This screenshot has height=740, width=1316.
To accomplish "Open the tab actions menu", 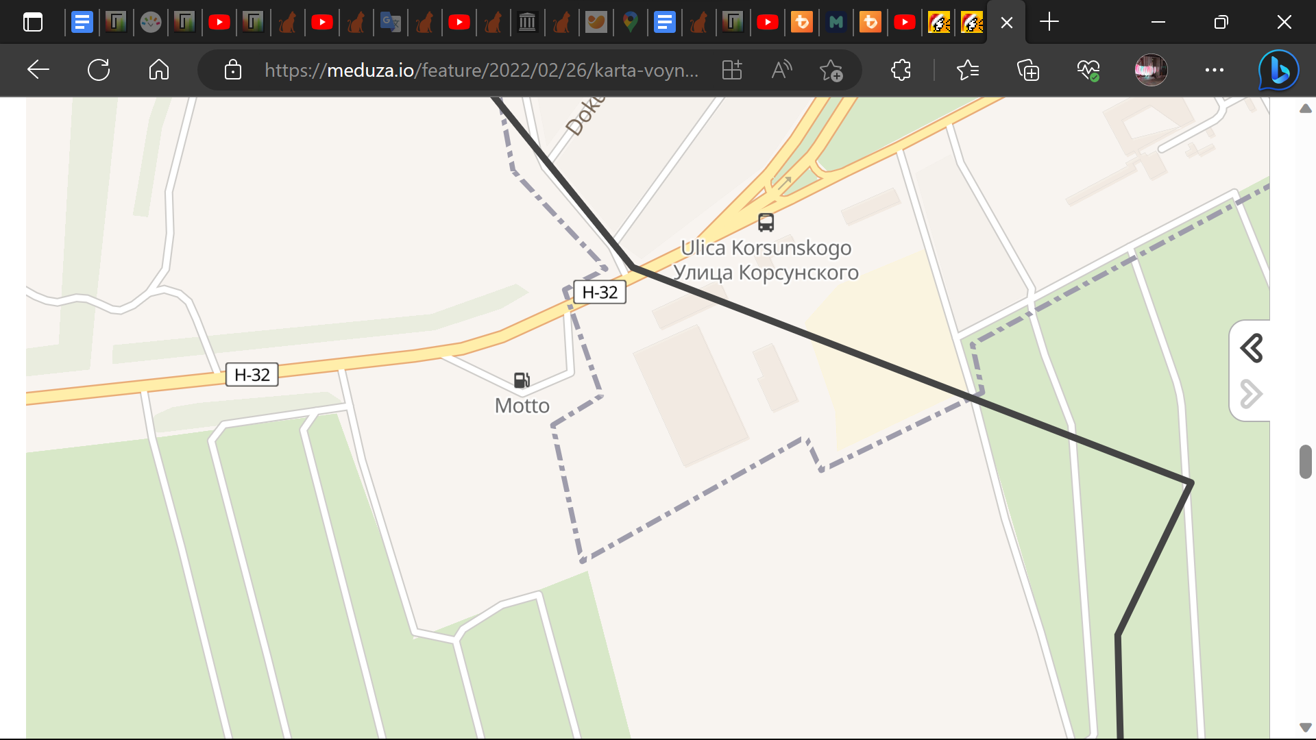I will 32,23.
